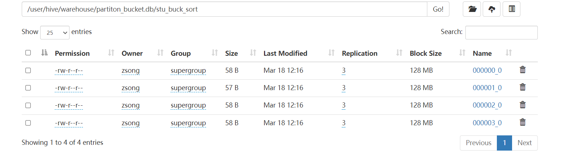Check the box for file 000002_0

(28, 105)
